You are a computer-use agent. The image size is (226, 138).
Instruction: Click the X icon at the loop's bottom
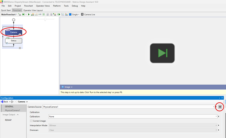click(20, 48)
